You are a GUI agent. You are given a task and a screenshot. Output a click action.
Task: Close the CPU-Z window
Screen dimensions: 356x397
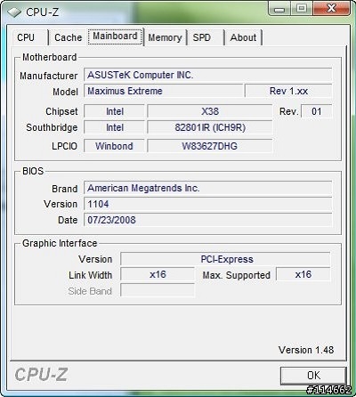332,8
